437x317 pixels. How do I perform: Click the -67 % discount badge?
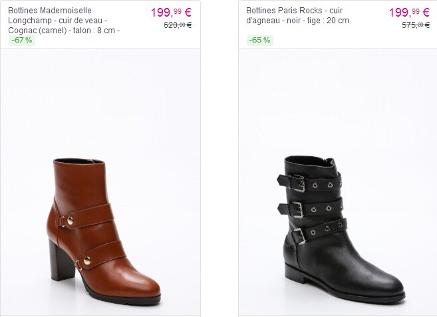click(x=21, y=40)
